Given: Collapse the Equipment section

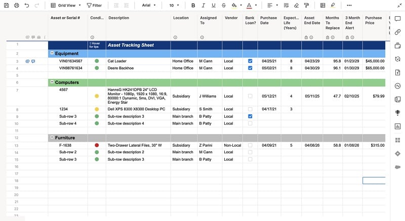Looking at the screenshot, I should coord(52,53).
